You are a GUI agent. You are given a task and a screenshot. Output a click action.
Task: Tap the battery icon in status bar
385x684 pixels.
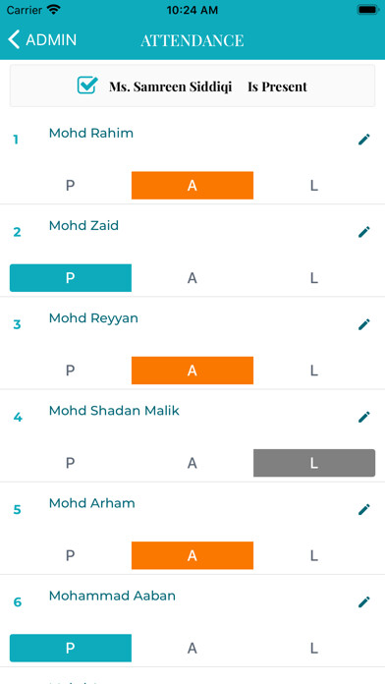368,10
